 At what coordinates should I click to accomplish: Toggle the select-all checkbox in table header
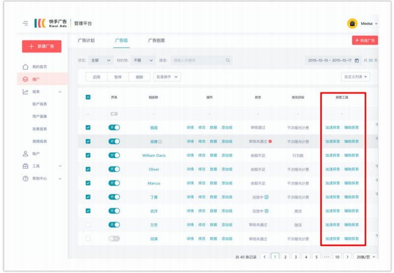tap(88, 97)
